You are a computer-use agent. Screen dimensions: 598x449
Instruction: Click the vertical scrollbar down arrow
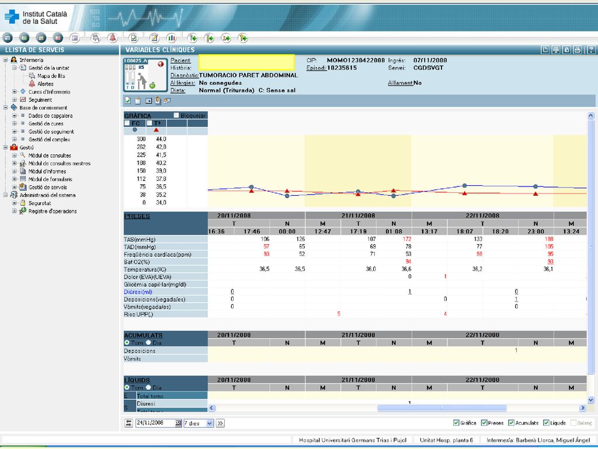(591, 400)
